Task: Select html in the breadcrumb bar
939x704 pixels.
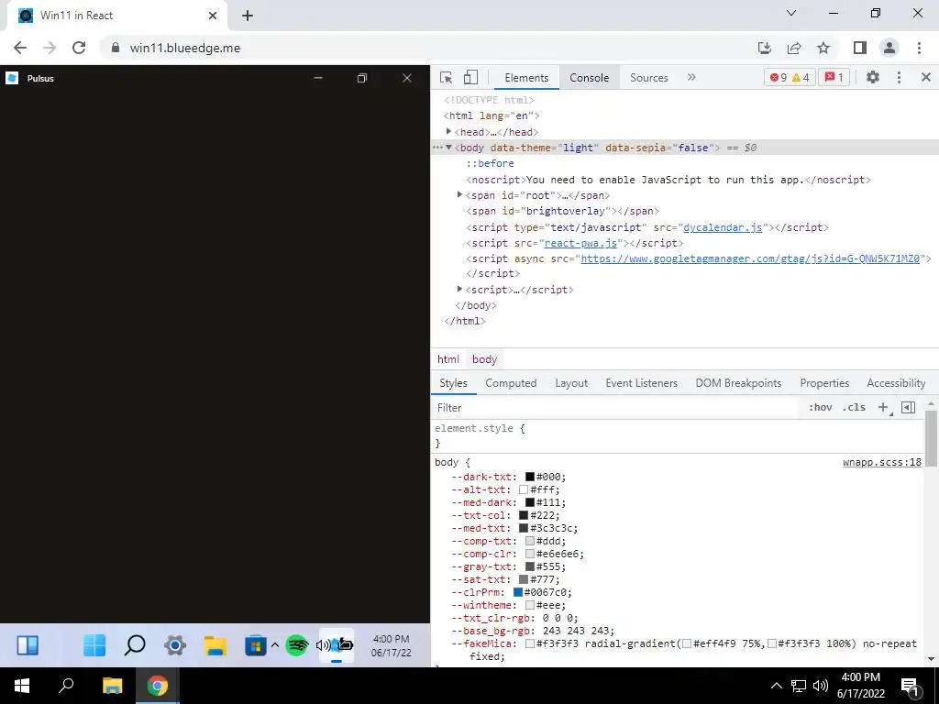Action: pos(447,359)
